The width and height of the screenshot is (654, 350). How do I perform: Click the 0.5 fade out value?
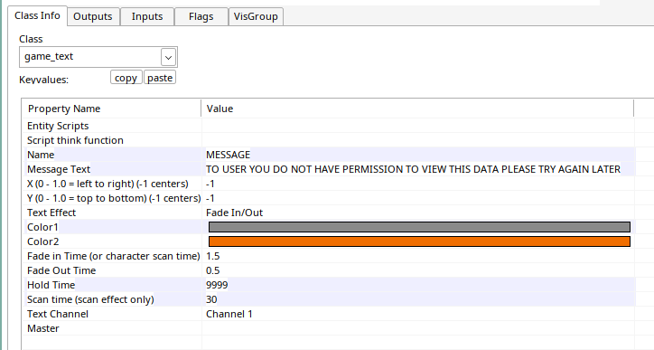(212, 270)
